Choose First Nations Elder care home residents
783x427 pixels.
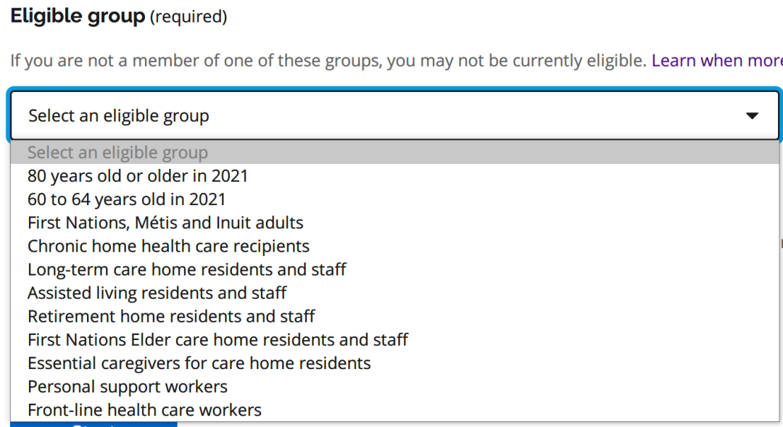pyautogui.click(x=394, y=340)
